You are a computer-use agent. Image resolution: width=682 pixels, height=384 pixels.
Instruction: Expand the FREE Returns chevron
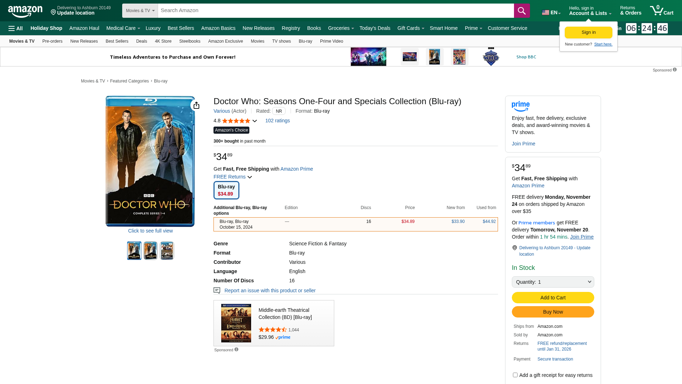tap(250, 177)
